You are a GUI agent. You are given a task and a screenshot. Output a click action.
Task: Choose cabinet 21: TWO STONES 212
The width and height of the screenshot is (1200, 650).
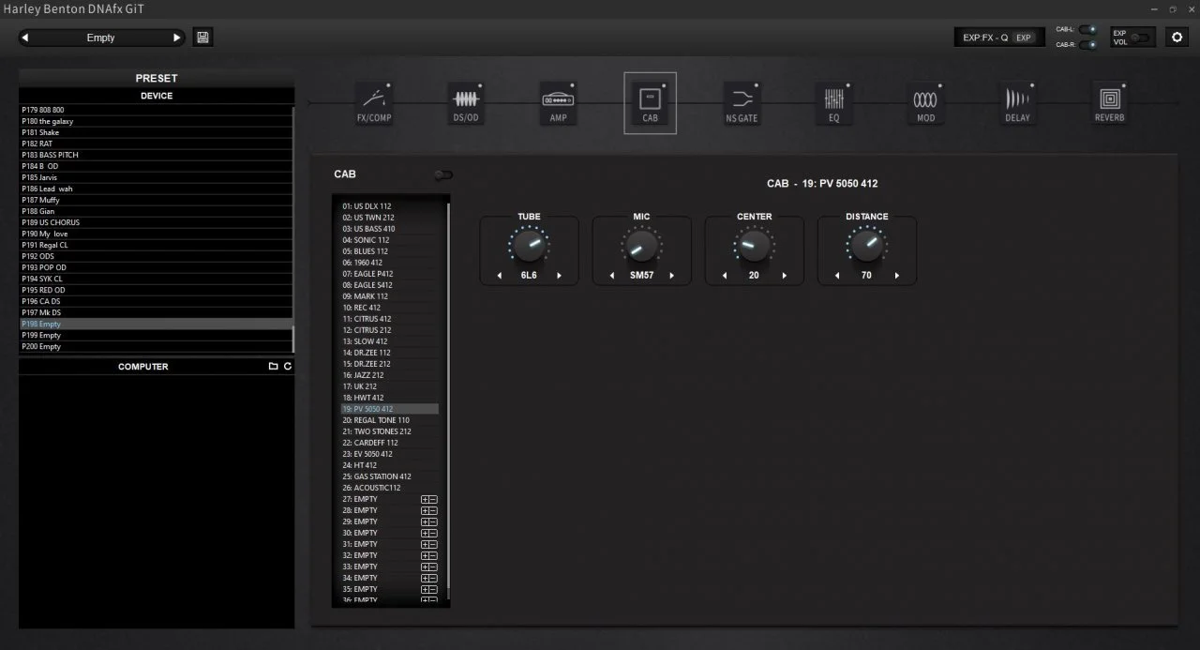pyautogui.click(x=389, y=431)
